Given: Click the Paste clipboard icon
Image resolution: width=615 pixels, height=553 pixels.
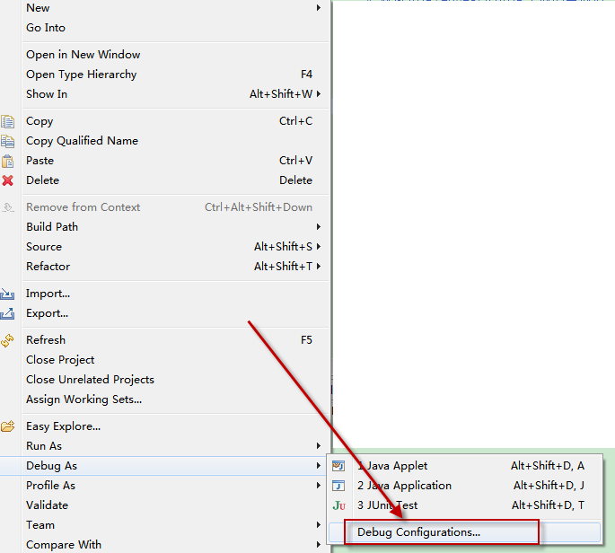Looking at the screenshot, I should [7, 162].
